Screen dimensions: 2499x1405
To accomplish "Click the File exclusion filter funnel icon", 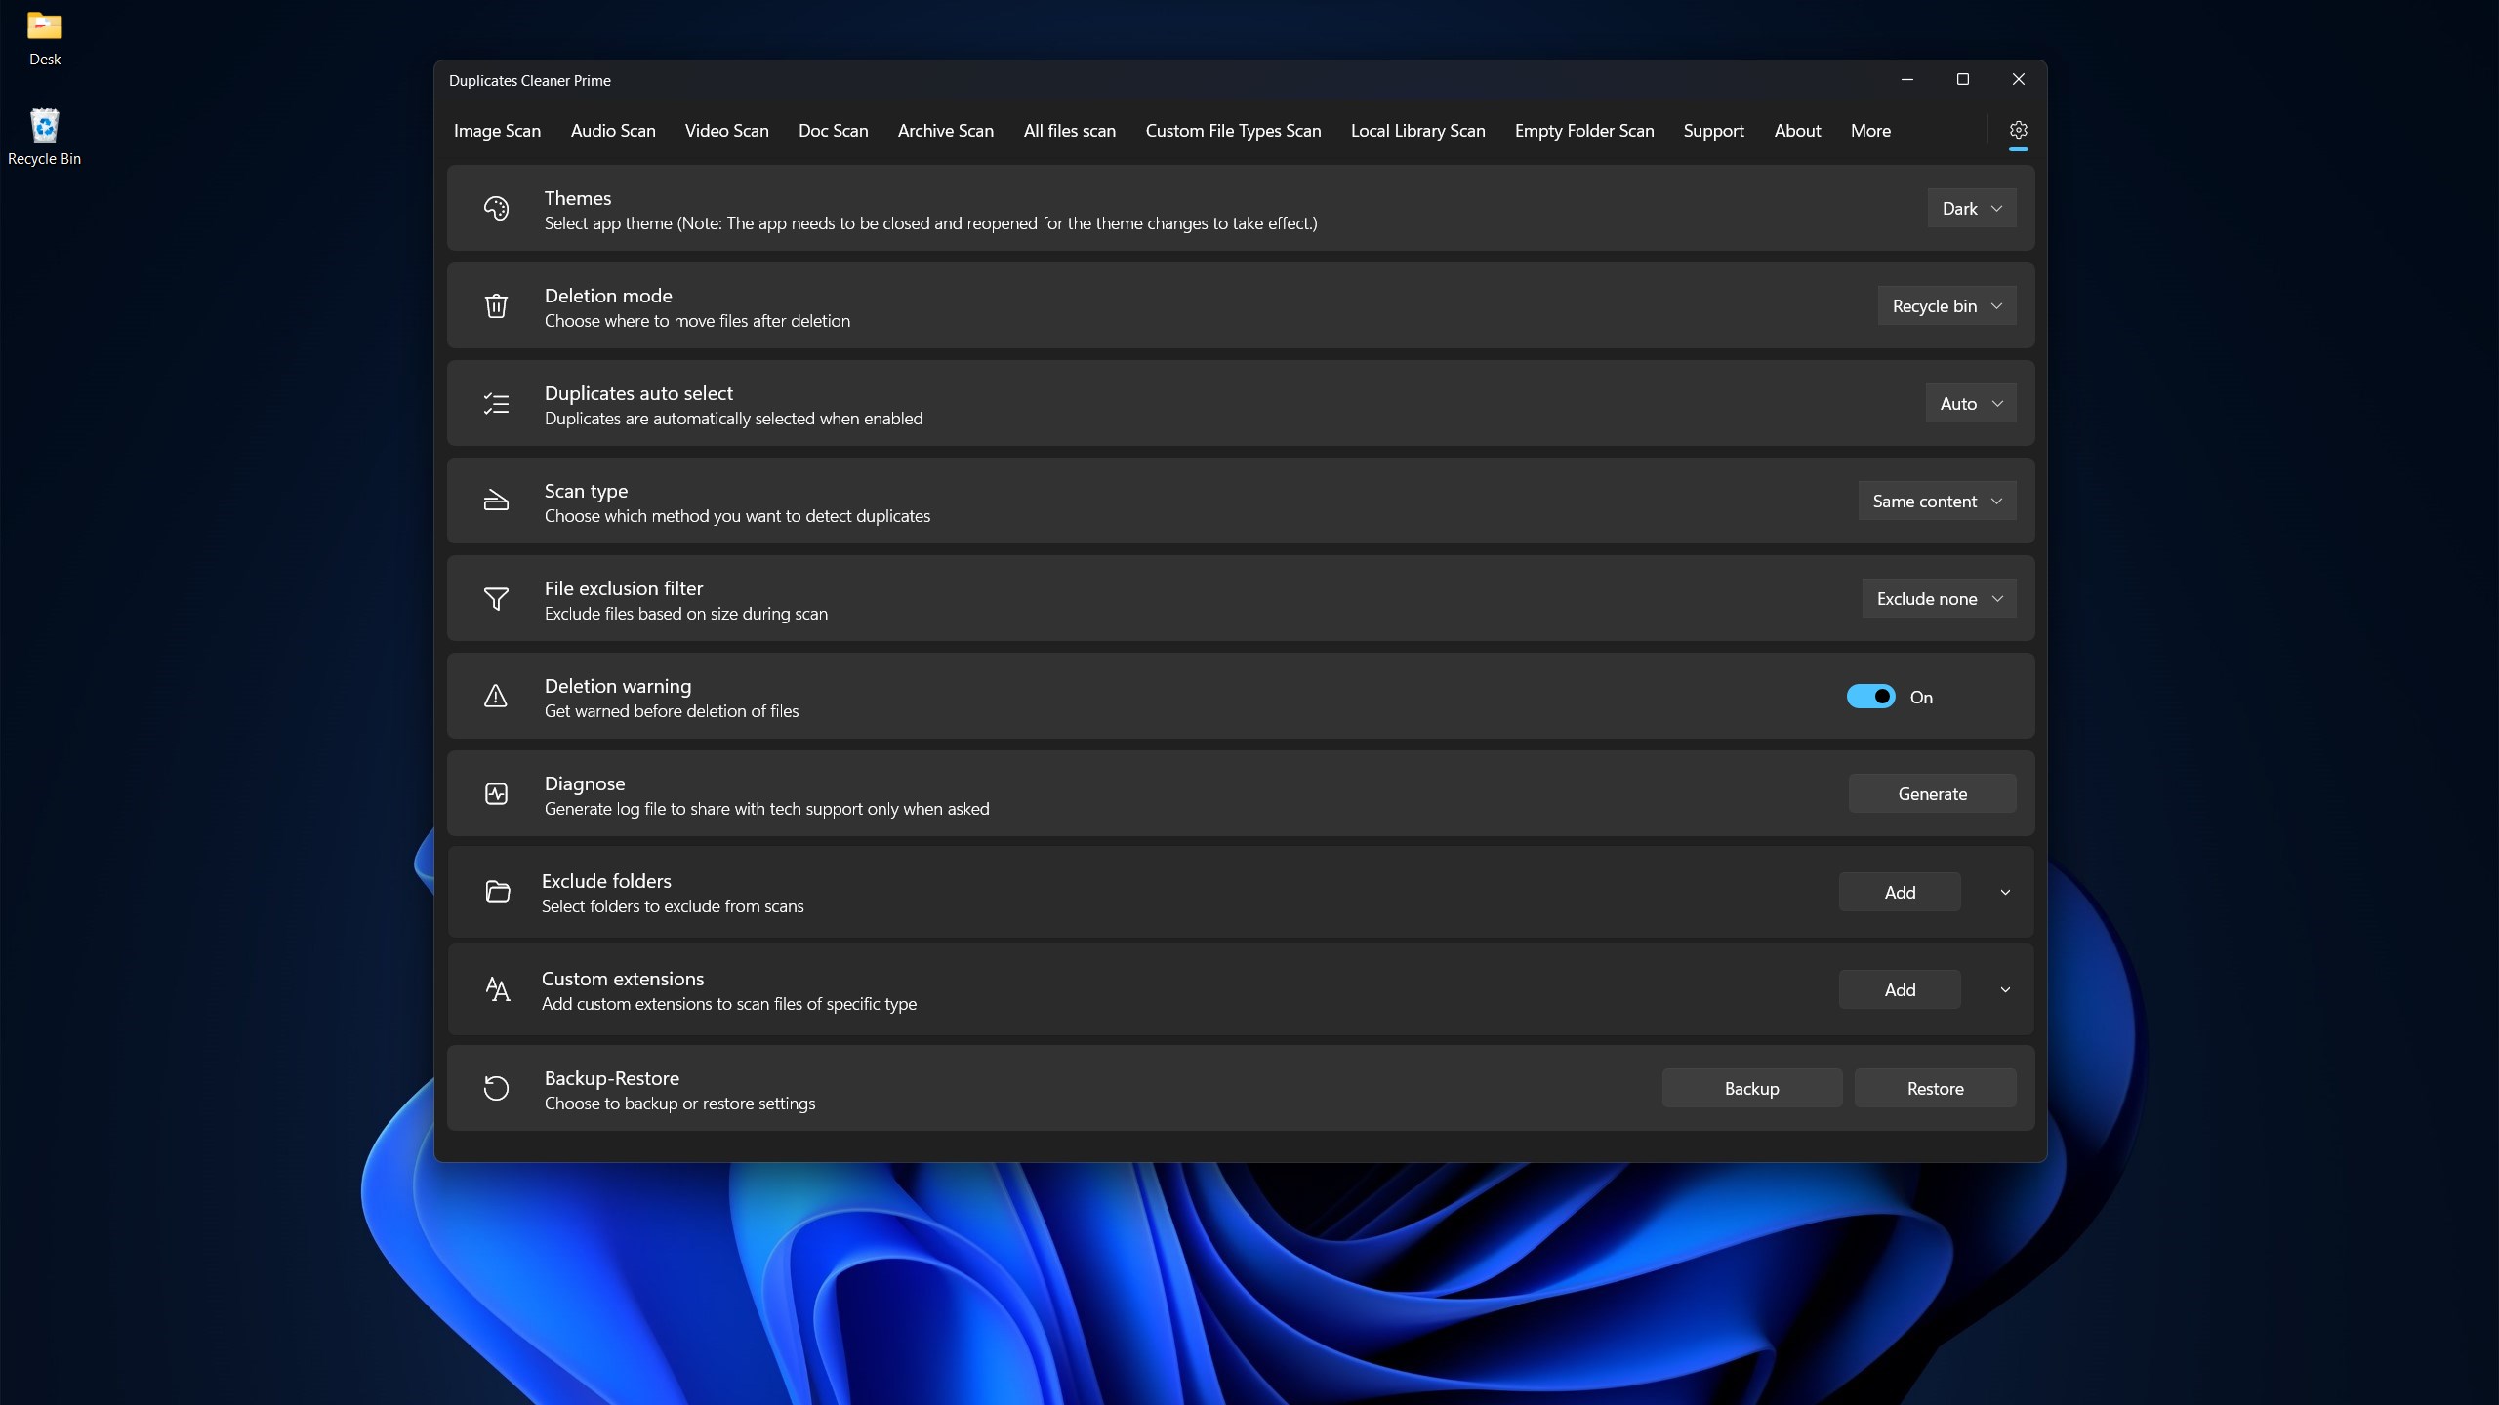I will point(496,598).
